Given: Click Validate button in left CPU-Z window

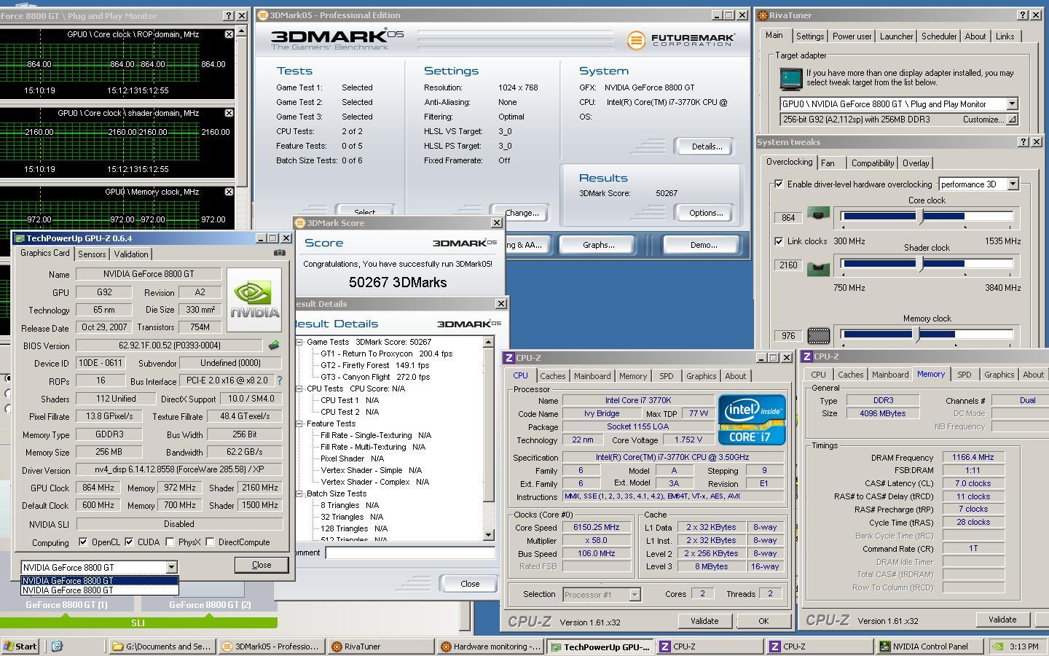Looking at the screenshot, I should [704, 621].
